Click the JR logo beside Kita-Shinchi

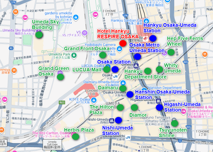coord(128,138)
